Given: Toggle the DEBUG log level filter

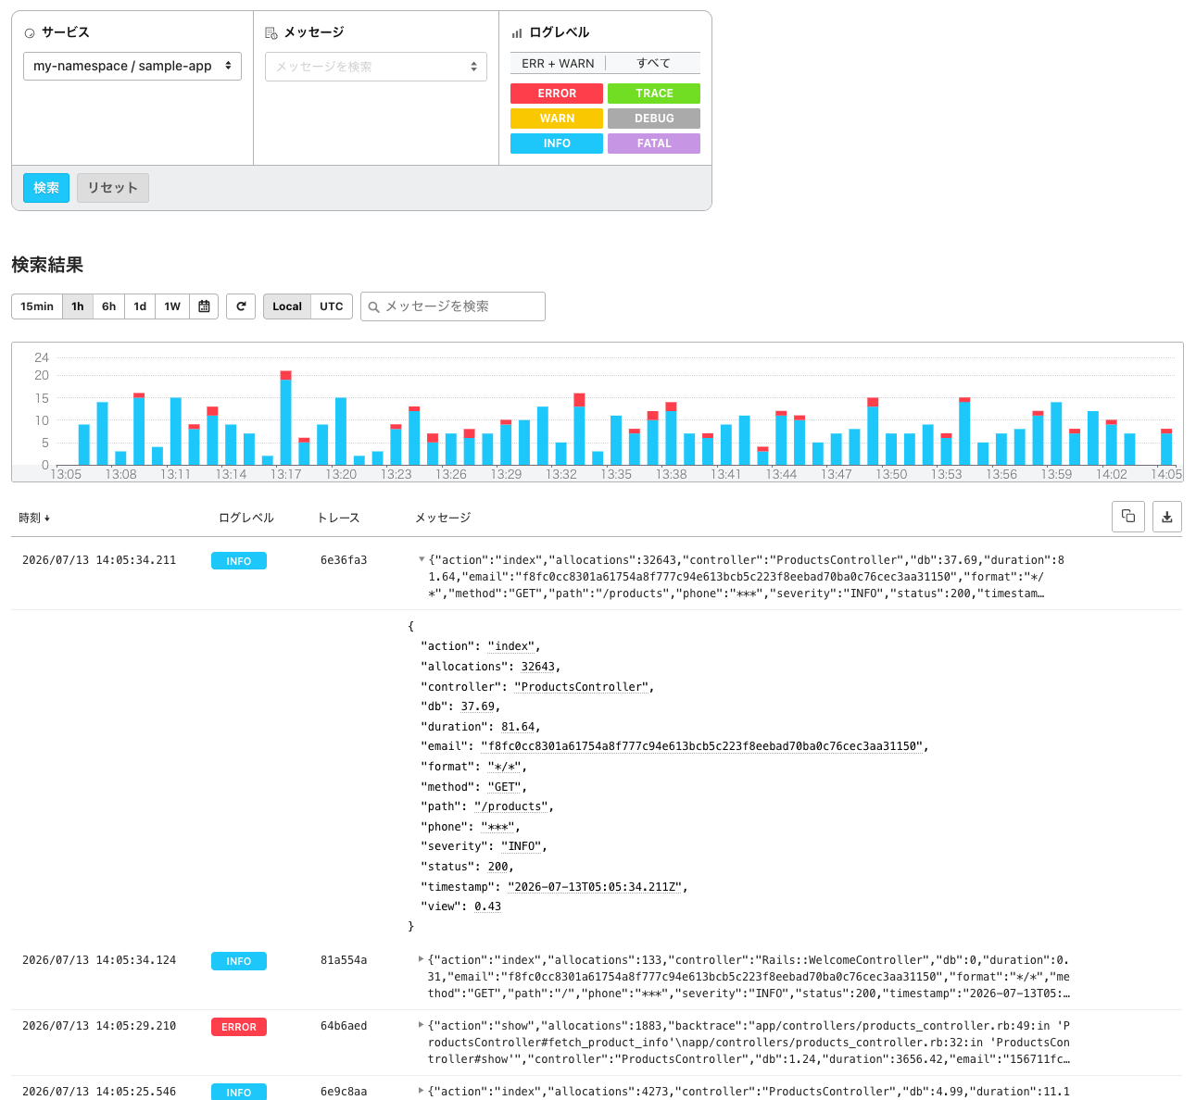Looking at the screenshot, I should pyautogui.click(x=654, y=119).
